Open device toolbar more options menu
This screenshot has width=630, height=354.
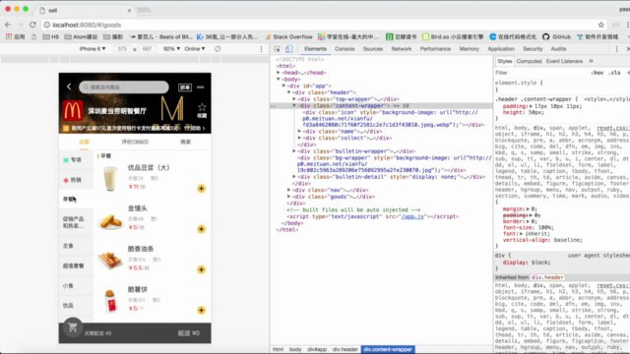[x=261, y=49]
